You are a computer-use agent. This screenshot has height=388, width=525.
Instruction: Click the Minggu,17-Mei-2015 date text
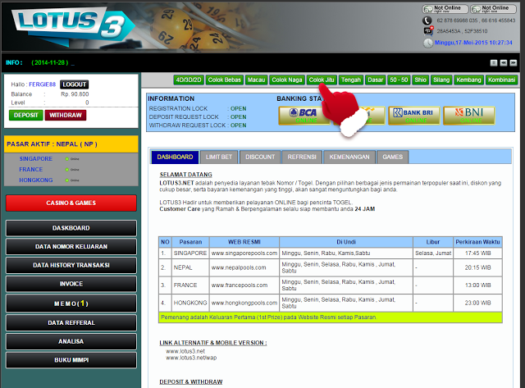[473, 43]
